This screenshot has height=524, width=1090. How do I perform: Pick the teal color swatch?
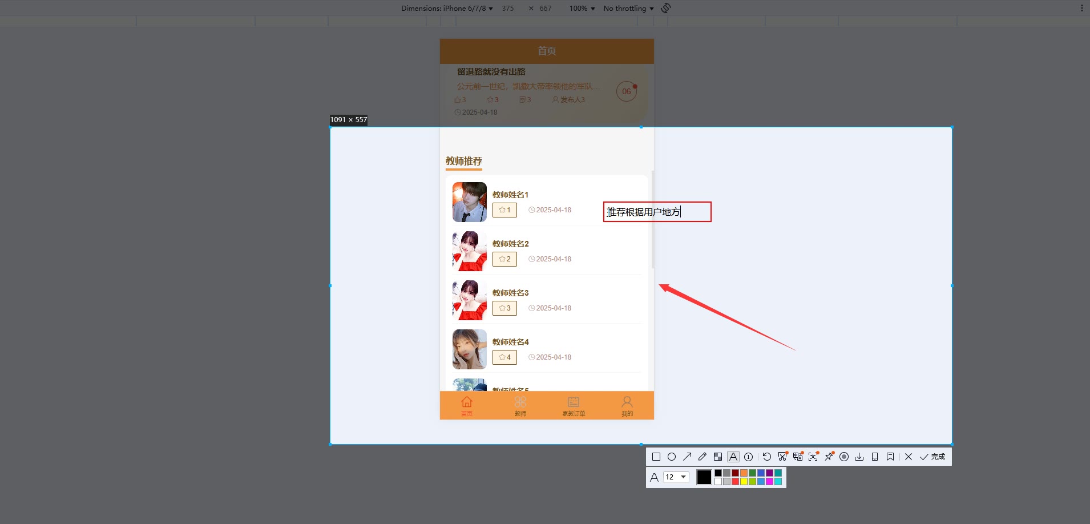pos(778,473)
